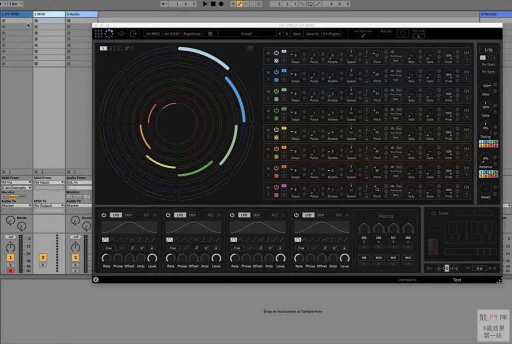The image size is (512, 344).
Task: Save the current preset
Action: point(297,33)
